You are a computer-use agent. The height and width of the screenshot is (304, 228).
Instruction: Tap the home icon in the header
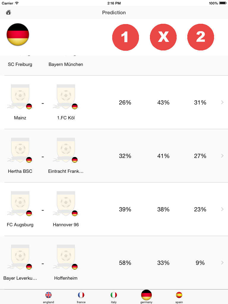pos(8,12)
